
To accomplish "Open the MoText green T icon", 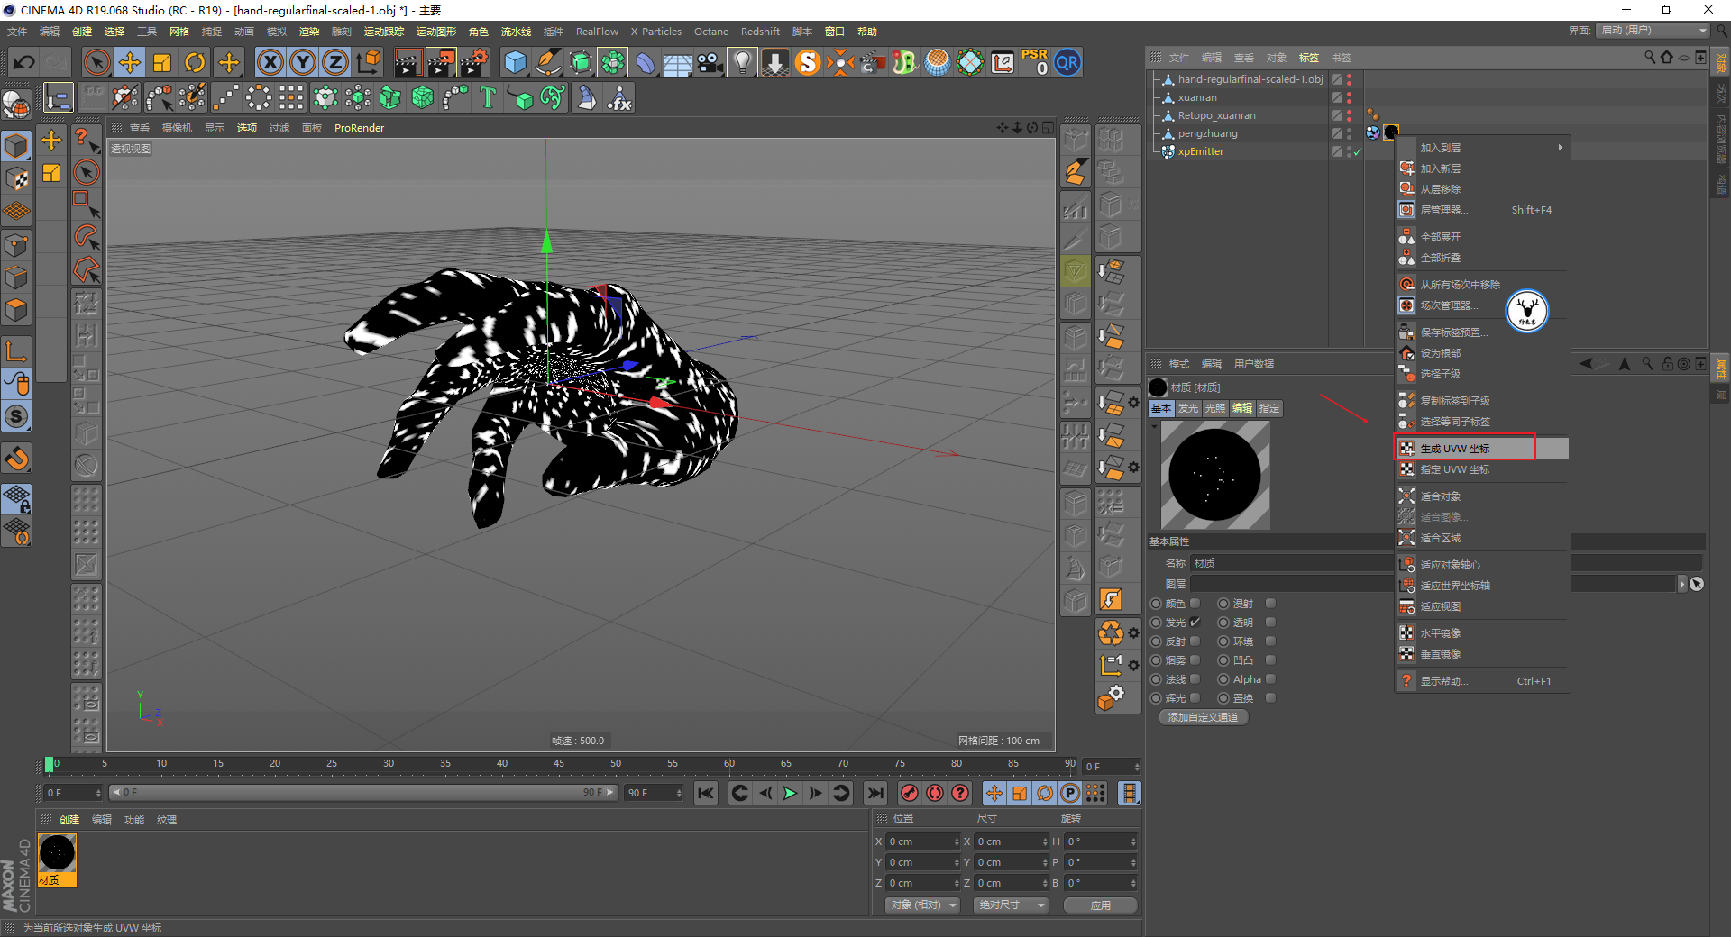I will point(488,97).
